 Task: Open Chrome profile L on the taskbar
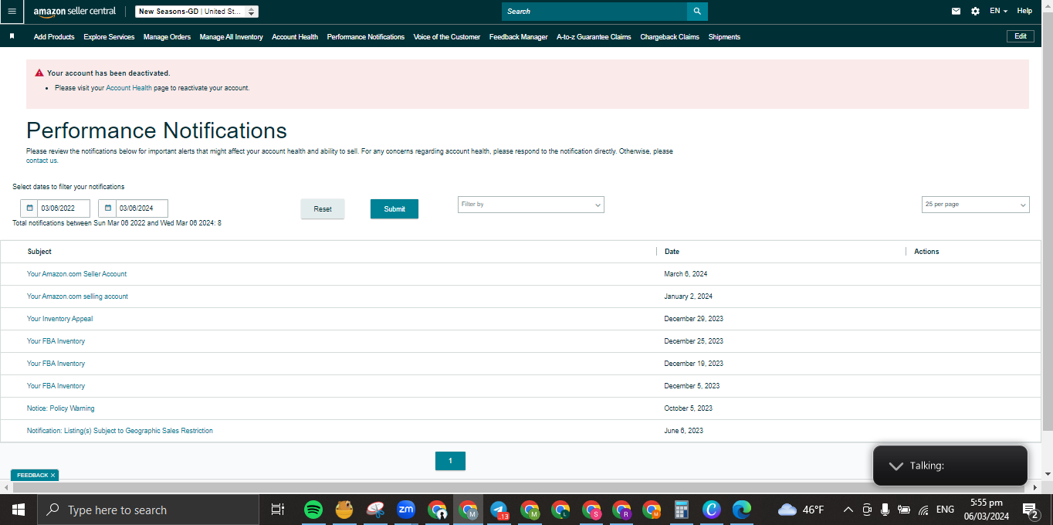560,510
